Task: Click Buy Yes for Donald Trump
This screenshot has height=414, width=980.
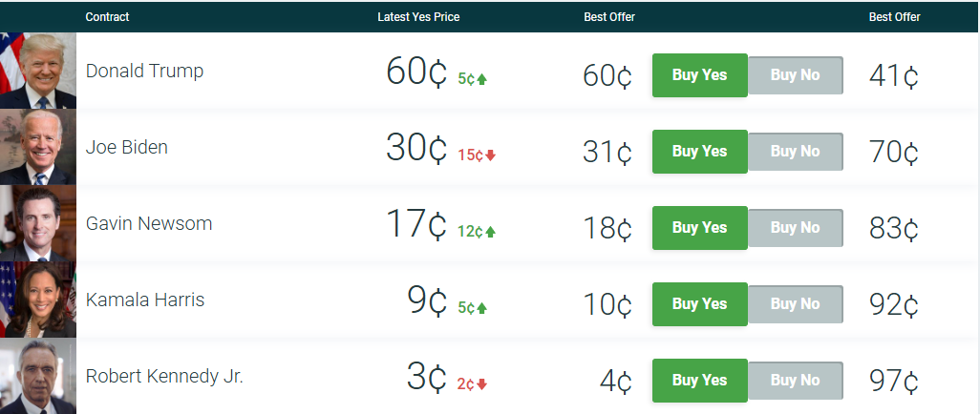Action: (699, 75)
